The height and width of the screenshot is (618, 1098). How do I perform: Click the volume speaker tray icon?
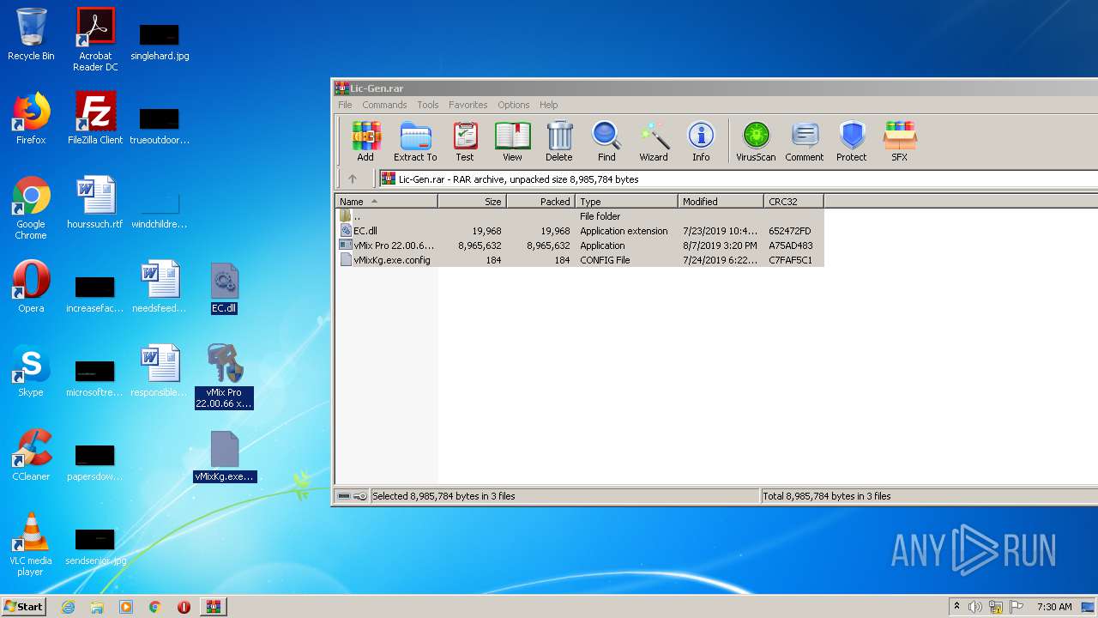click(x=974, y=607)
